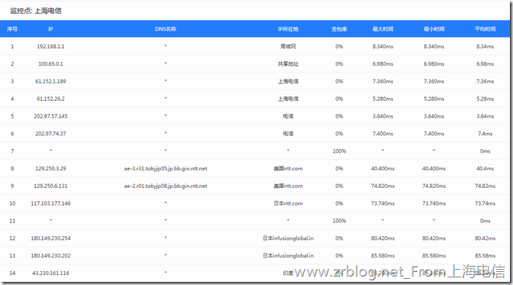The image size is (513, 285).
Task: Select IP cell 61.152.1.189
Action: [x=51, y=81]
